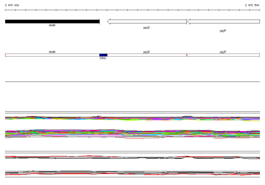Image resolution: width=265 pixels, height=185 pixels.
Task: Click the S901 label text
Action: (x=103, y=58)
